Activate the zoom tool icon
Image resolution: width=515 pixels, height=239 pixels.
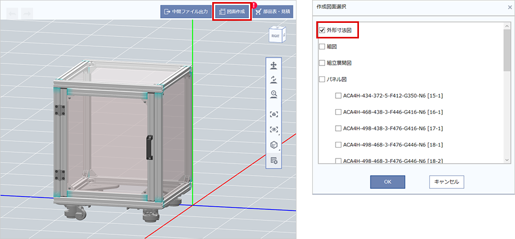pyautogui.click(x=274, y=94)
